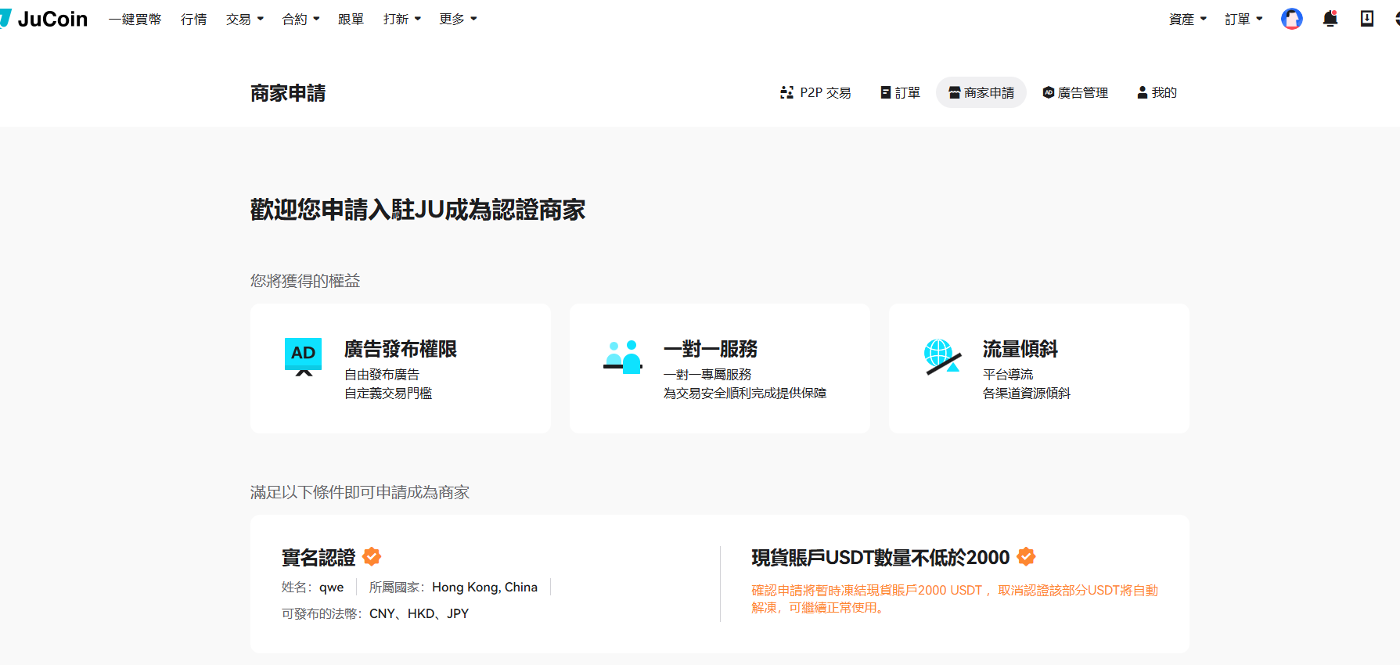Open the user avatar profile icon
Viewport: 1400px width, 665px height.
pos(1291,19)
